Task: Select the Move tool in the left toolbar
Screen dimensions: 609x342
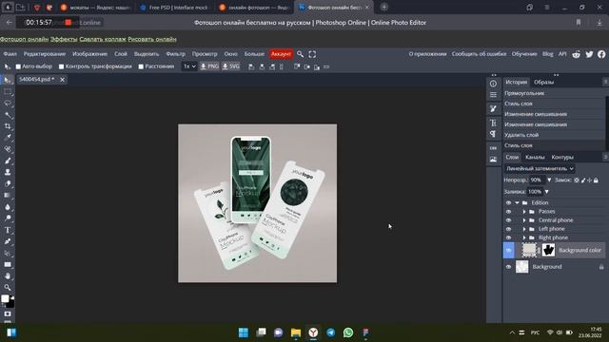Action: (x=8, y=80)
